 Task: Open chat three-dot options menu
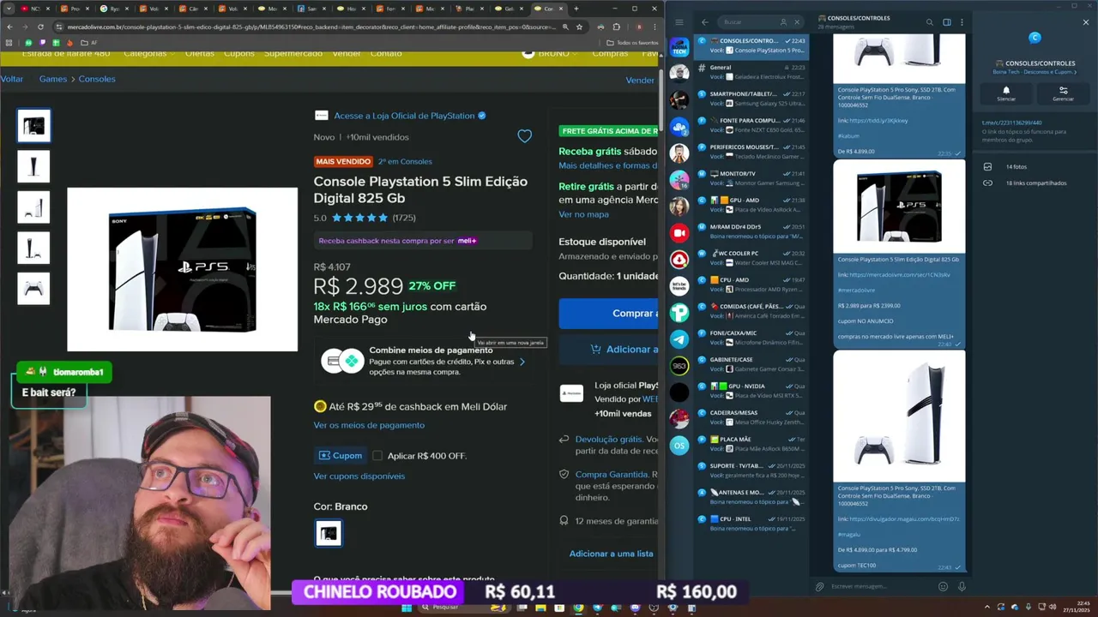click(962, 22)
